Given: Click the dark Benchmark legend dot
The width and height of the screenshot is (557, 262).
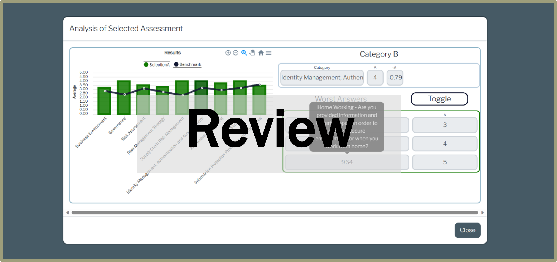Looking at the screenshot, I should tap(176, 64).
